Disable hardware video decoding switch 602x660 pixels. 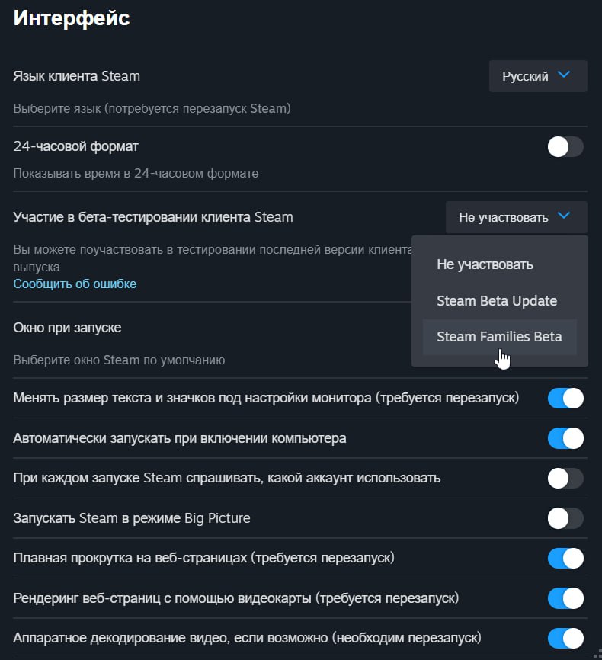(565, 638)
